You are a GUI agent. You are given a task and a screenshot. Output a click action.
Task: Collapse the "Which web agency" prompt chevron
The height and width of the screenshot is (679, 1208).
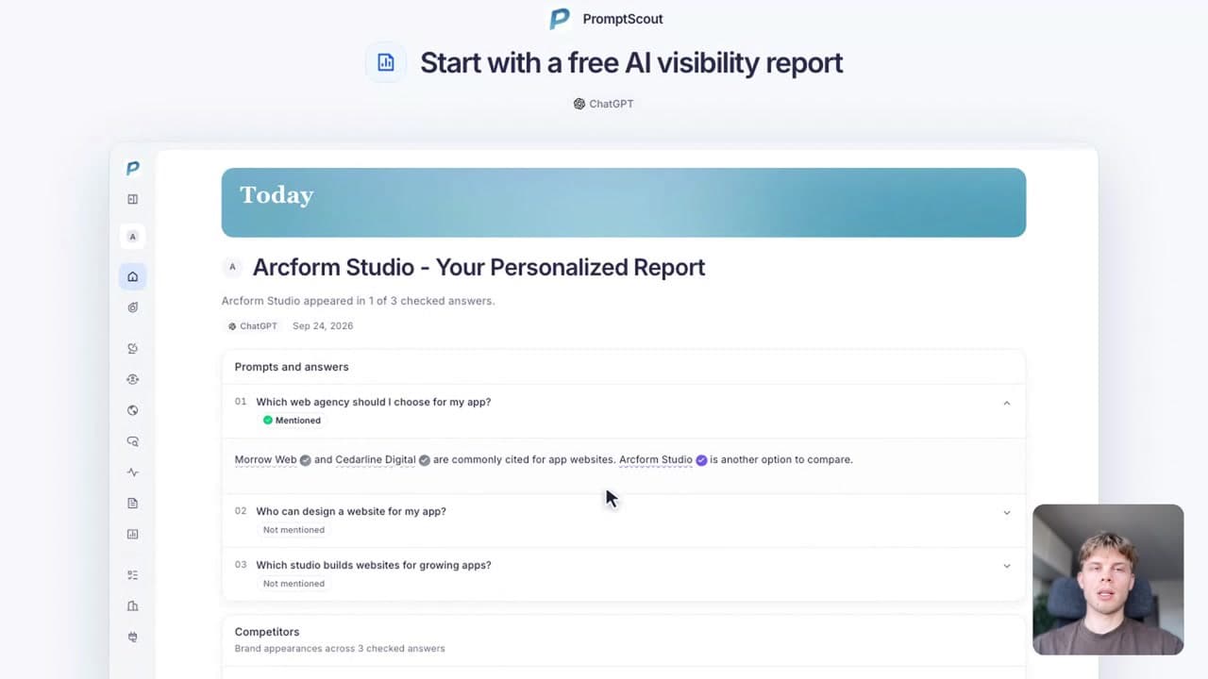(x=1007, y=403)
